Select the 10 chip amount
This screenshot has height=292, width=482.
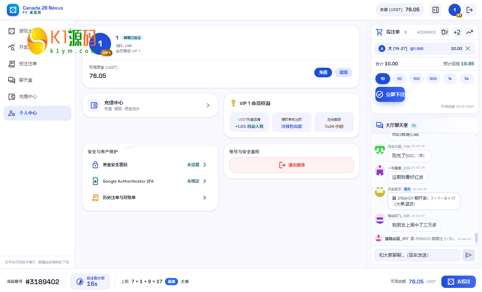383,79
